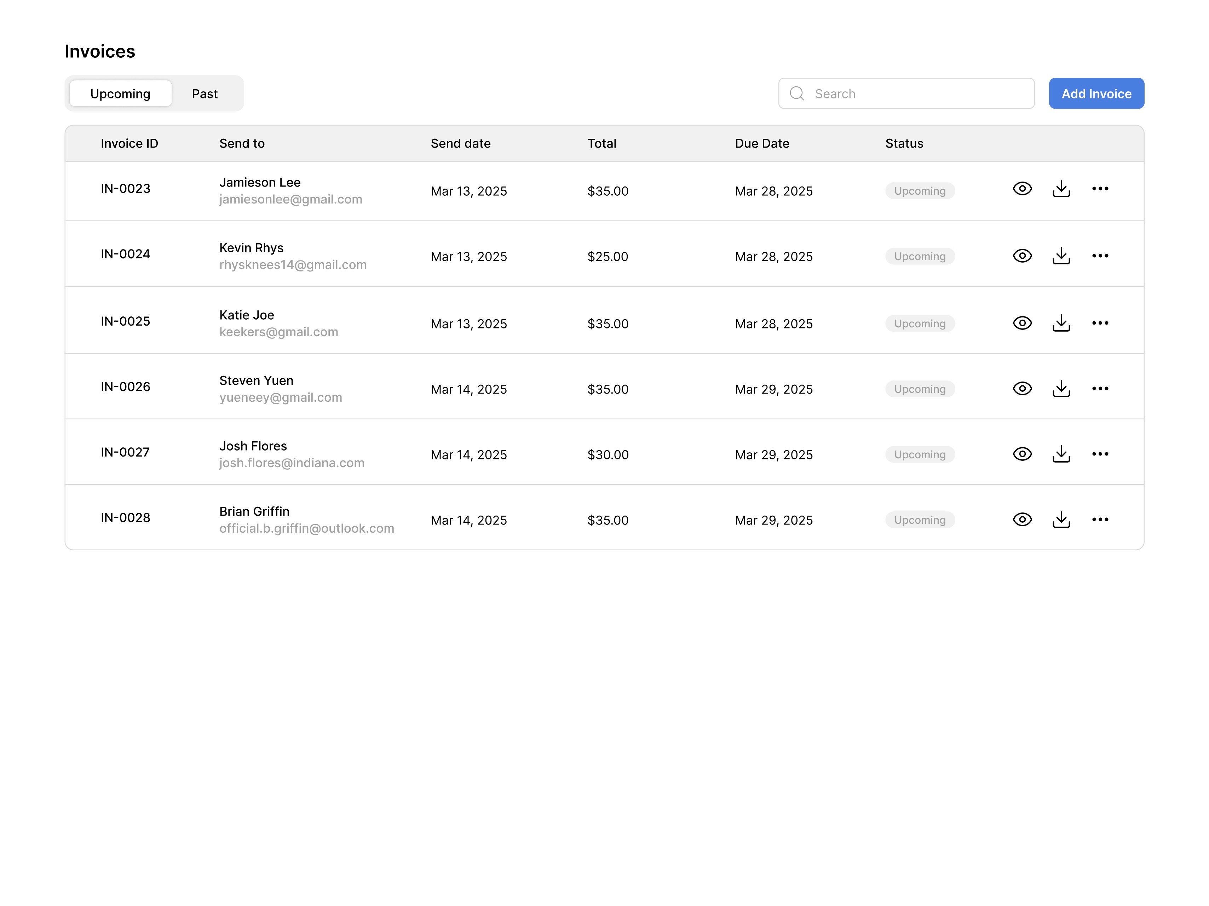Toggle preview visibility for invoice IN-0024

[x=1022, y=255]
